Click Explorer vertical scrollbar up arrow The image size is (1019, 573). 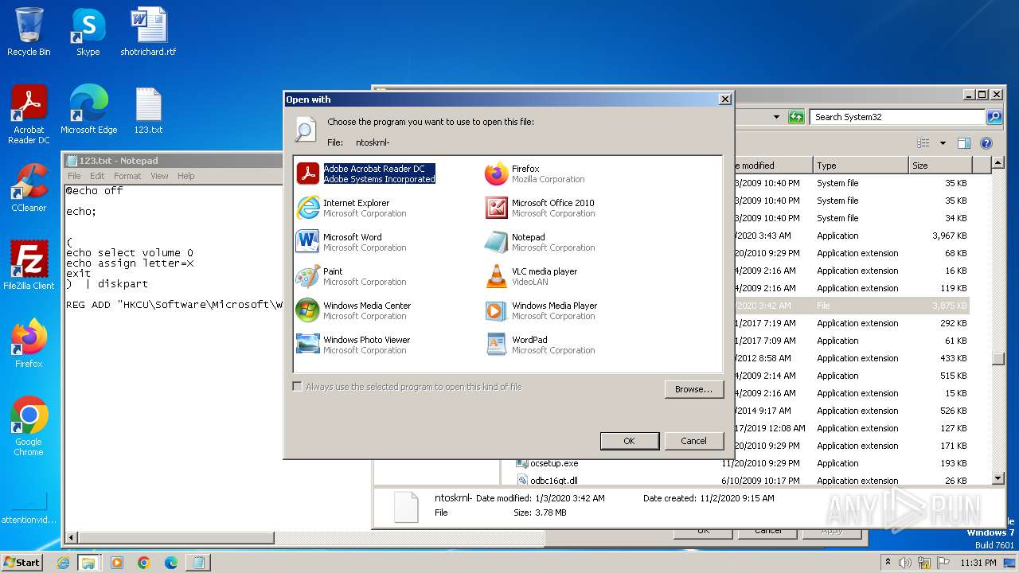(998, 163)
